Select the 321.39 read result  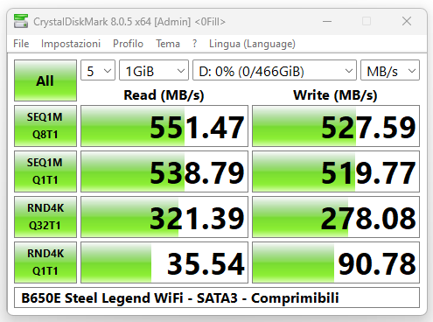(x=164, y=217)
